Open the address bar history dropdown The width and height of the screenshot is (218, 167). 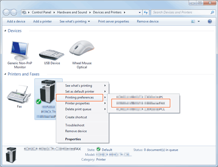click(x=140, y=13)
